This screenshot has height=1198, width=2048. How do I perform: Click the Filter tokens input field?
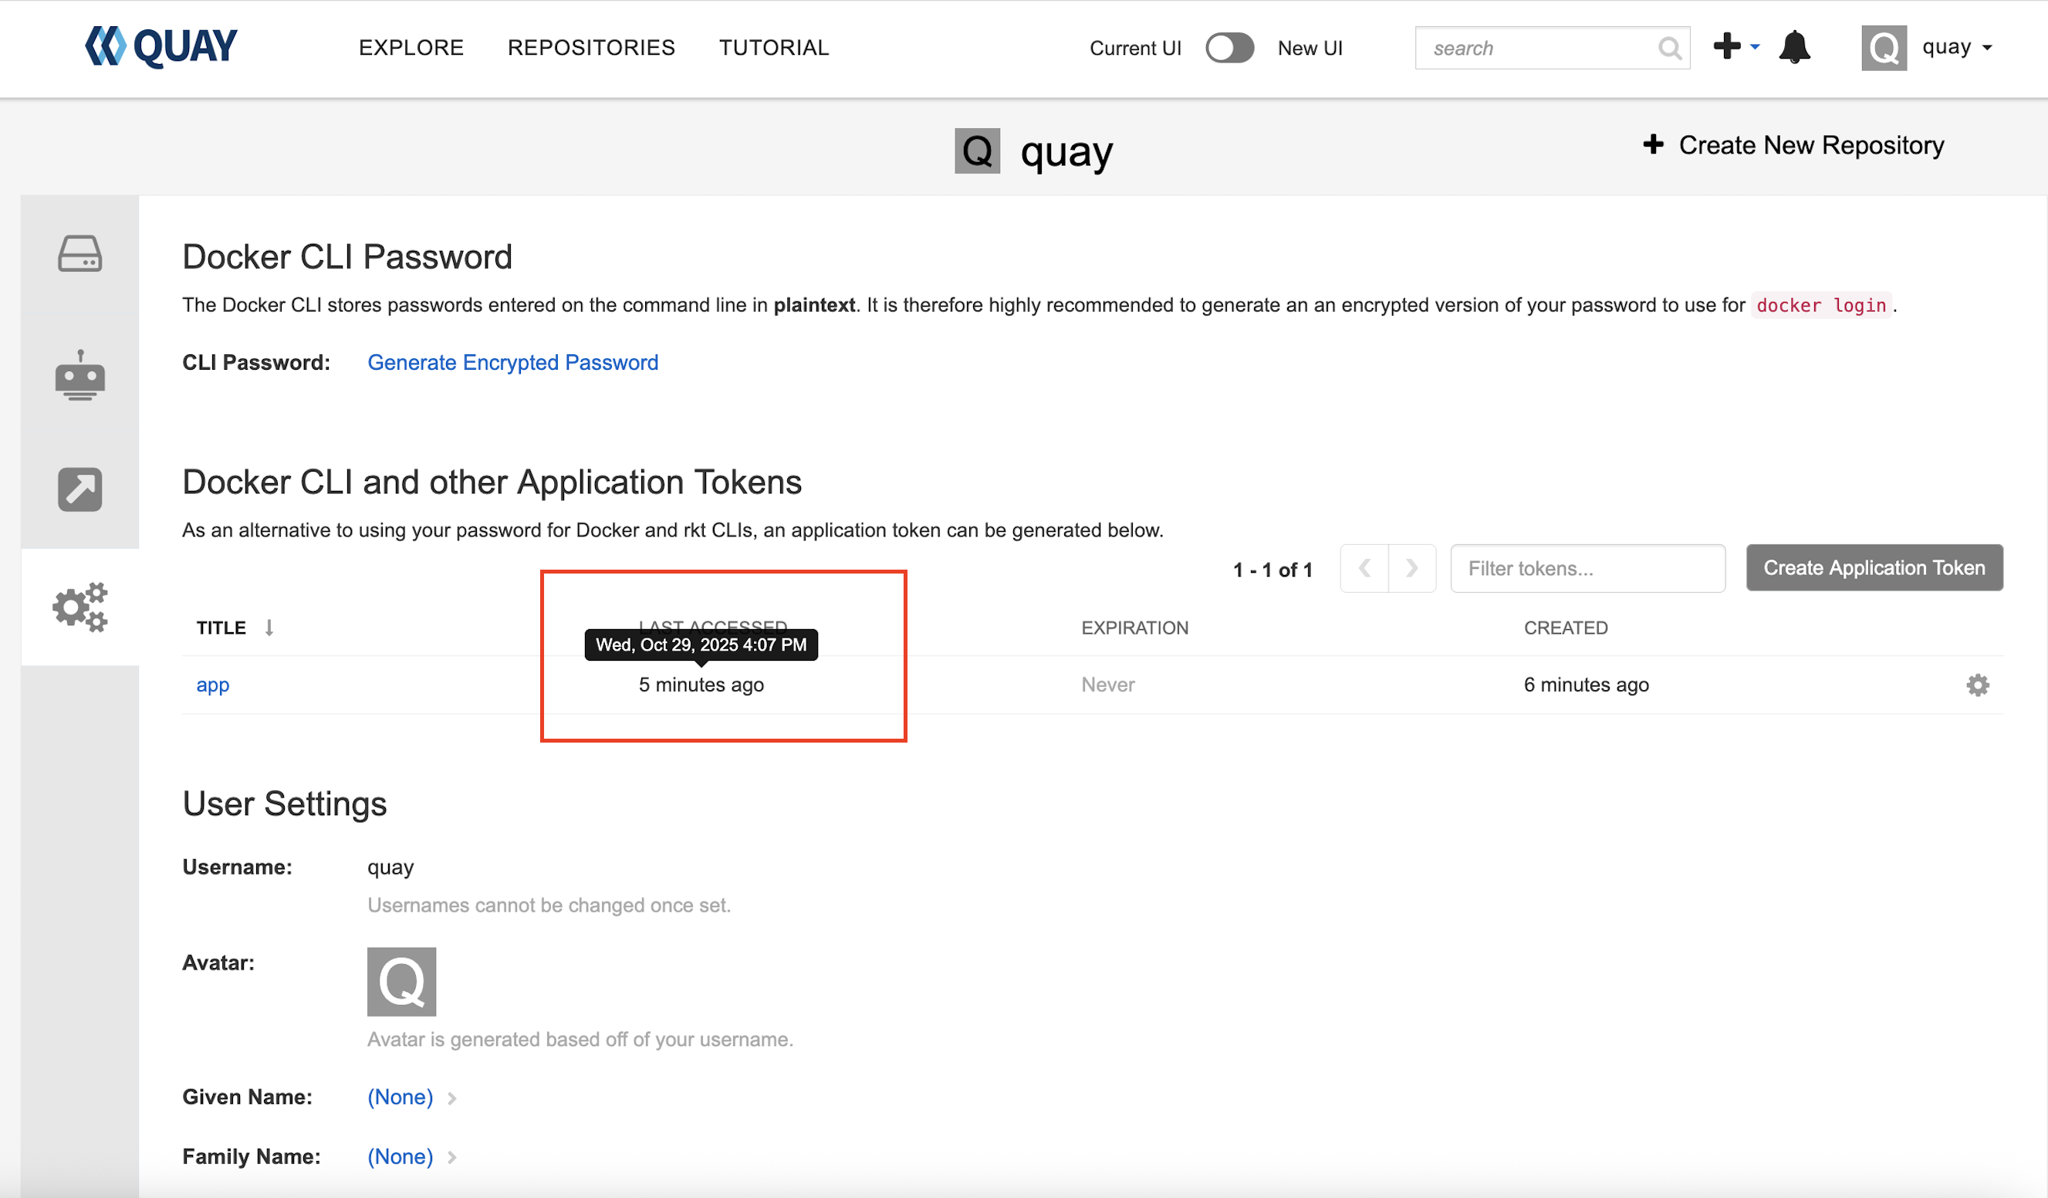coord(1587,568)
